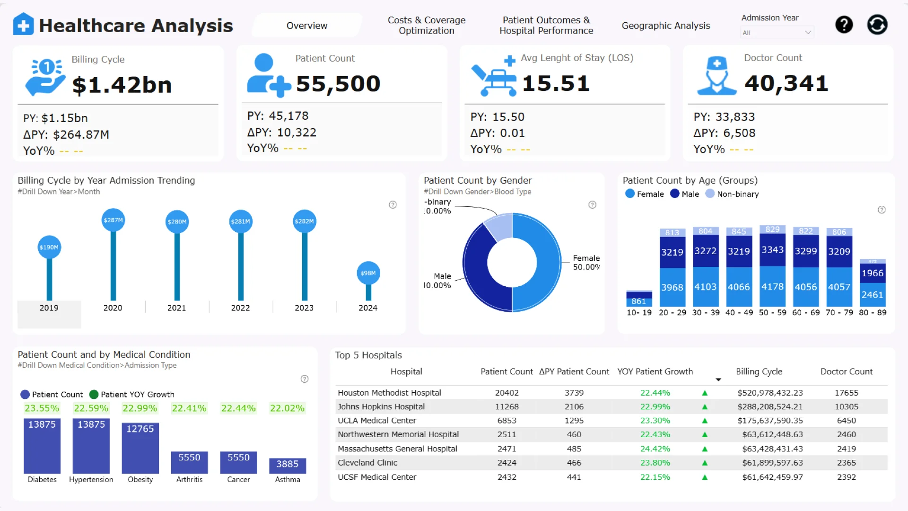Click the info icon on Age Groups chart
The height and width of the screenshot is (511, 908).
pos(882,210)
